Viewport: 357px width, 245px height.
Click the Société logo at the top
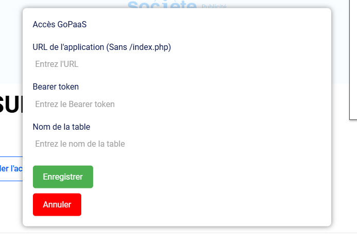162,5
